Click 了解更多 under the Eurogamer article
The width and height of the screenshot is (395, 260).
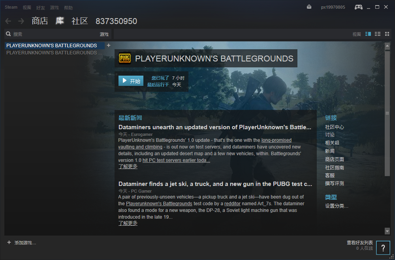[x=128, y=166]
